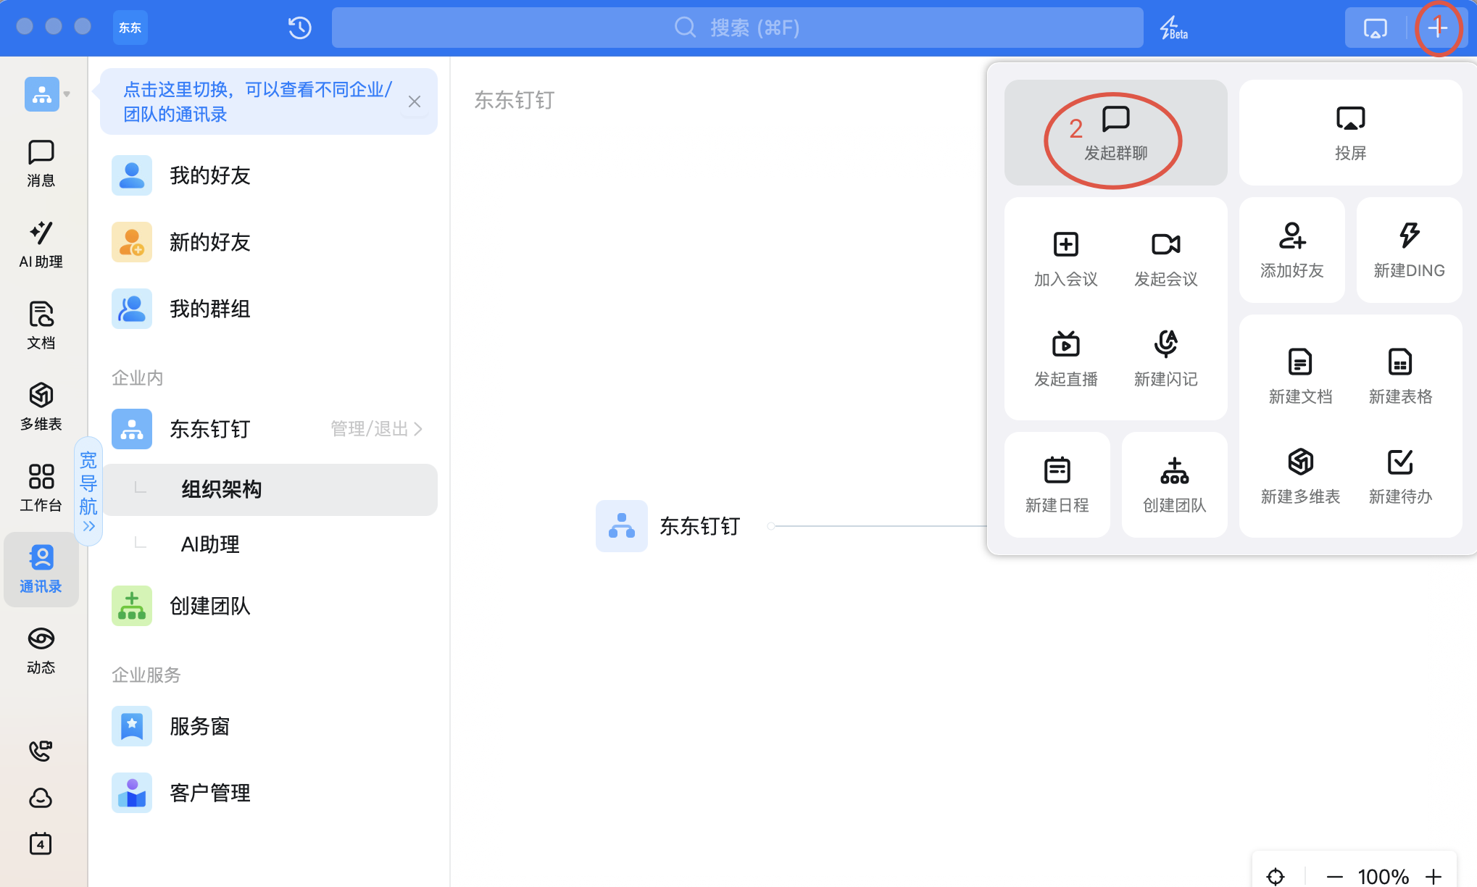The height and width of the screenshot is (887, 1477).
Task: Open 文档 in the left sidebar
Action: [x=41, y=325]
